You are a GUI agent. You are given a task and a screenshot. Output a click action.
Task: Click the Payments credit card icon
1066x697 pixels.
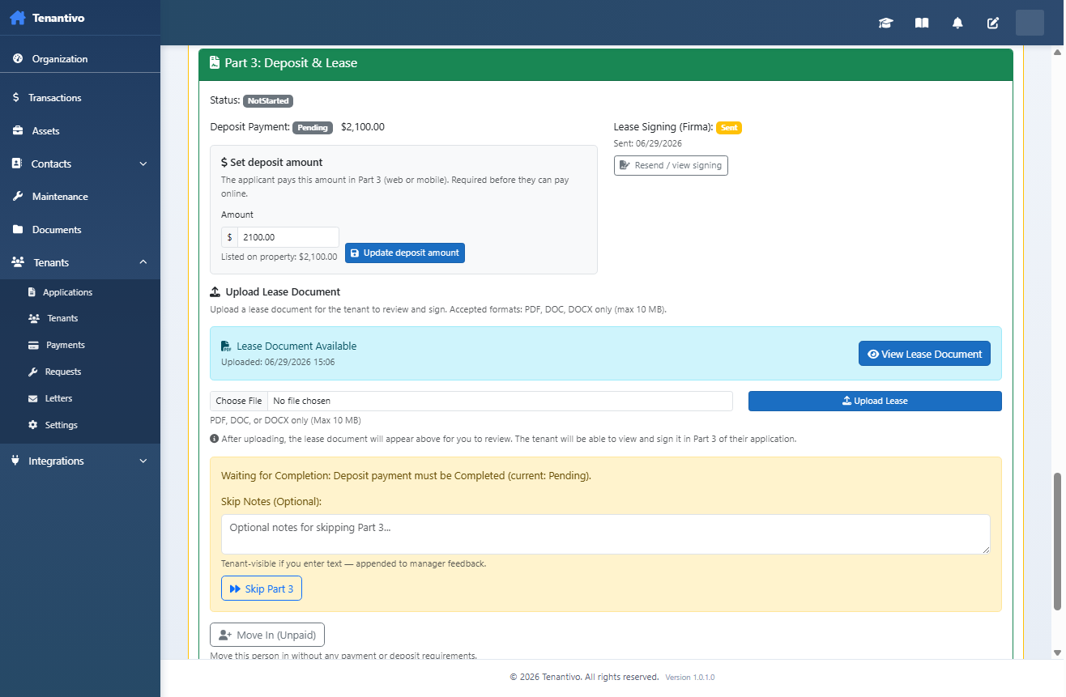(33, 345)
